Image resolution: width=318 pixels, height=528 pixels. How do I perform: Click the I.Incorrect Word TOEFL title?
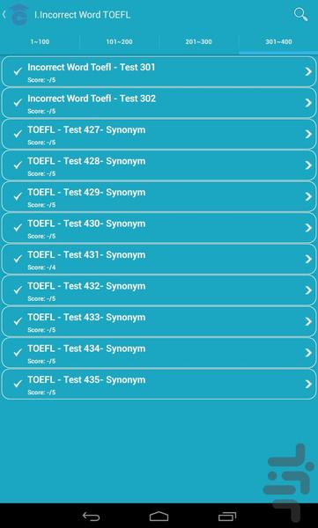(x=82, y=15)
